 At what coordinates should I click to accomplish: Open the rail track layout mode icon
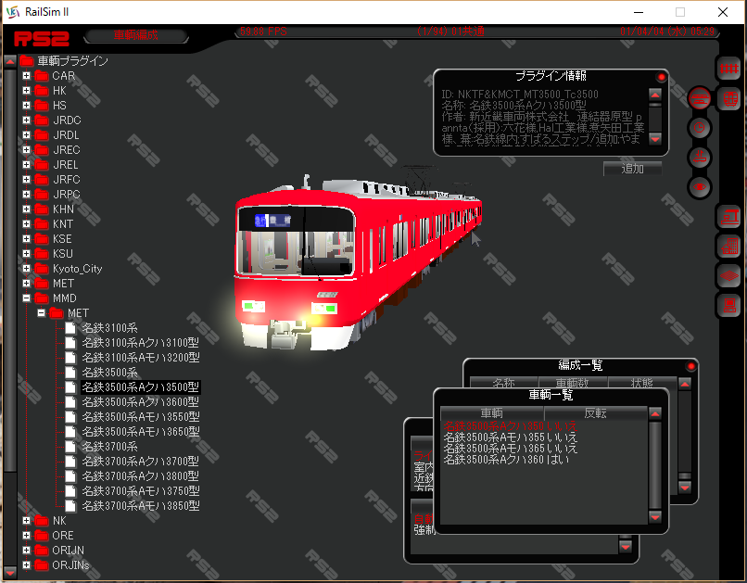coord(728,70)
